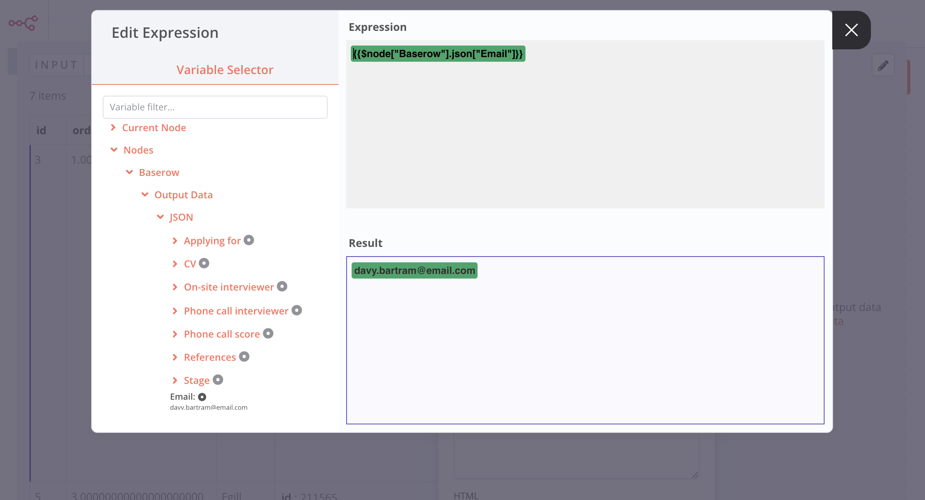Click the pencil edit icon

coord(883,65)
